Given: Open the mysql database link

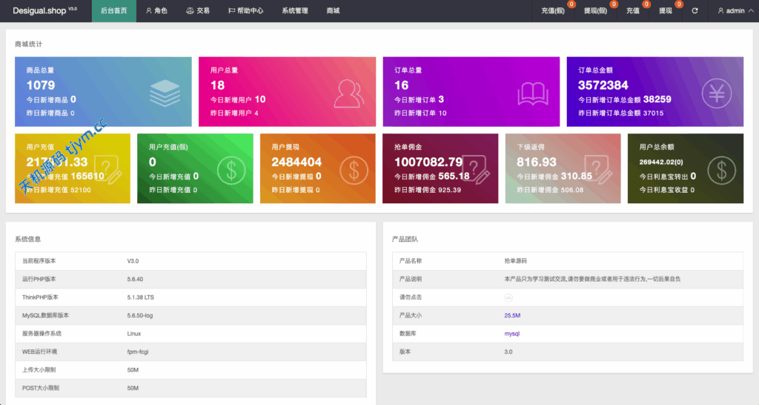Looking at the screenshot, I should 512,334.
